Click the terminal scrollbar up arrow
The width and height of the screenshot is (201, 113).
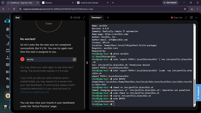(x=195, y=25)
